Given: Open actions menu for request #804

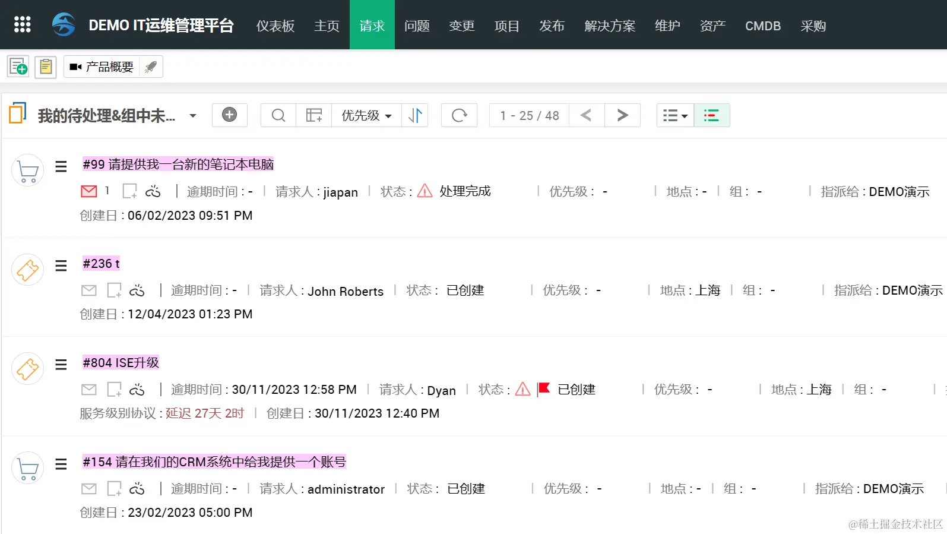Looking at the screenshot, I should [x=61, y=364].
